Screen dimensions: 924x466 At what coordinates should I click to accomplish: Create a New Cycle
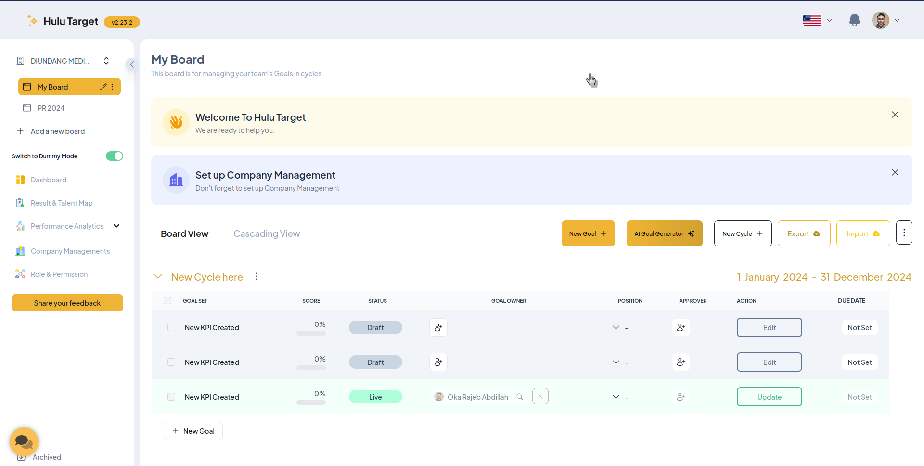(x=743, y=233)
